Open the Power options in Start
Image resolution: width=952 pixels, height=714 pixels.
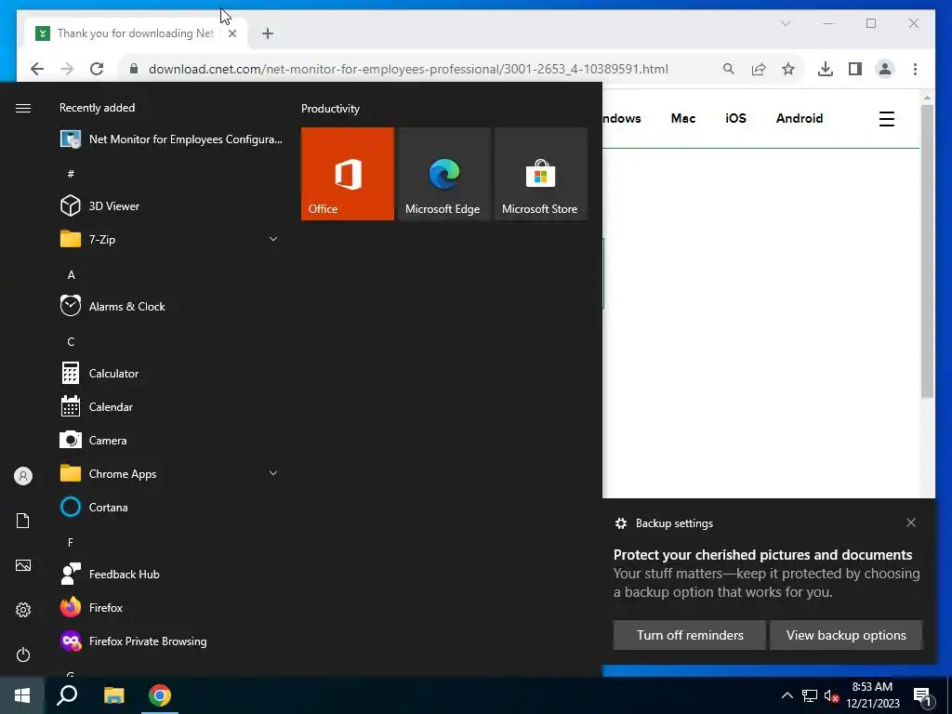(x=23, y=654)
